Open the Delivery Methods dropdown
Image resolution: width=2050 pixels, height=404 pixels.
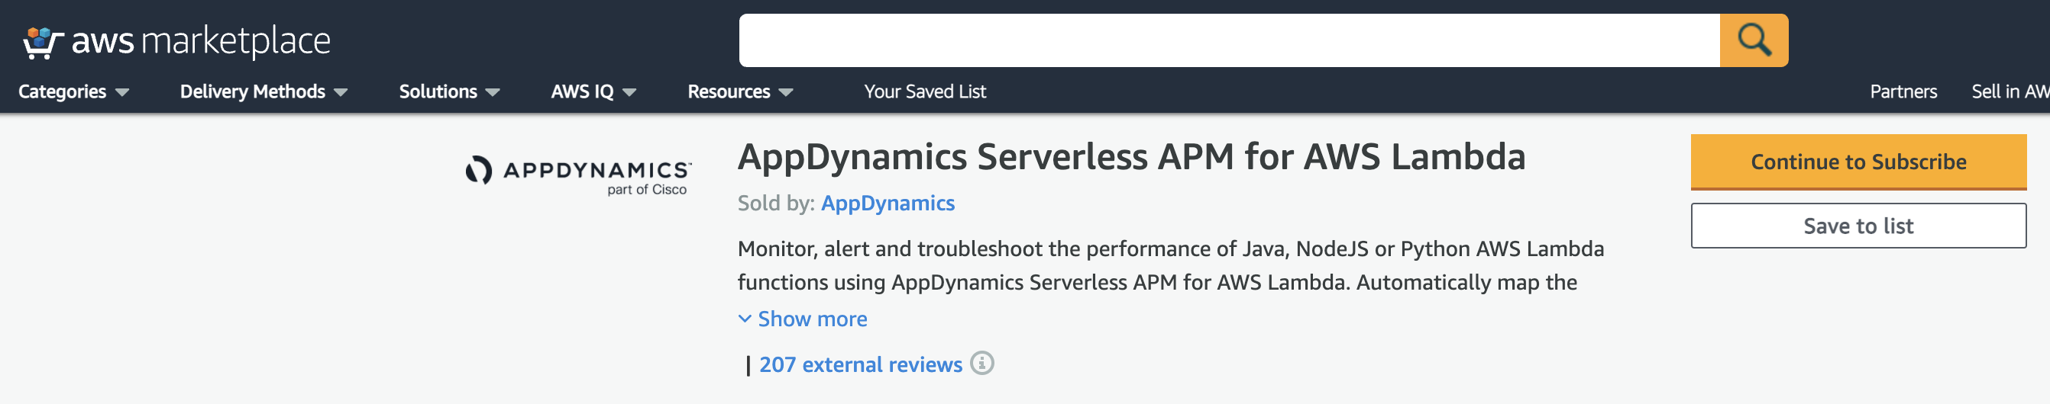pos(264,91)
